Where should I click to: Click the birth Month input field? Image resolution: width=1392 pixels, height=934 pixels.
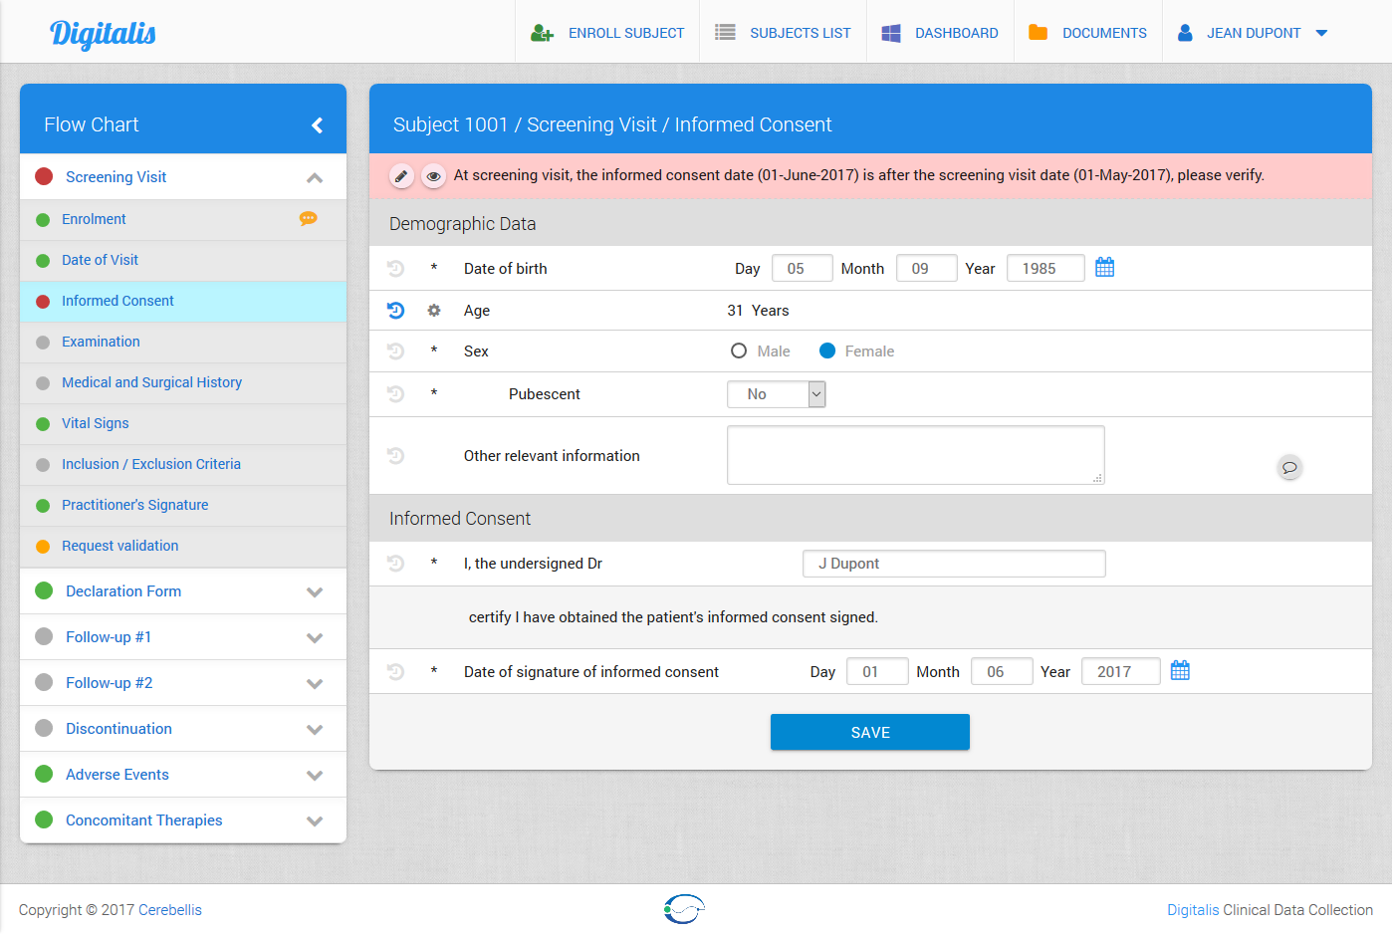(x=927, y=268)
